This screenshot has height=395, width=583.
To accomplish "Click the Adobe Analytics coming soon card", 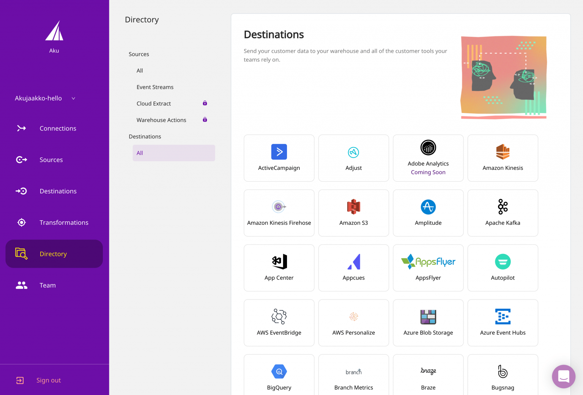I will tap(428, 158).
